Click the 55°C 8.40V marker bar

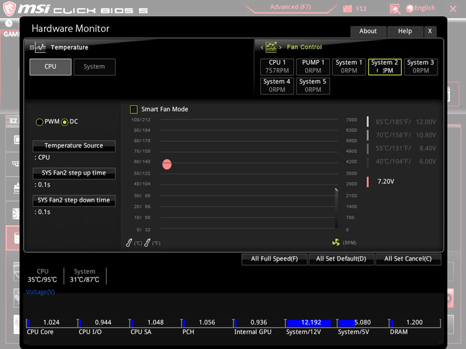tap(368, 149)
